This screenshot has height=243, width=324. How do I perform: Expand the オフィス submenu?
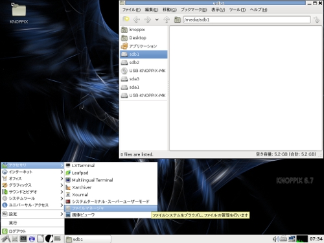tap(32, 179)
